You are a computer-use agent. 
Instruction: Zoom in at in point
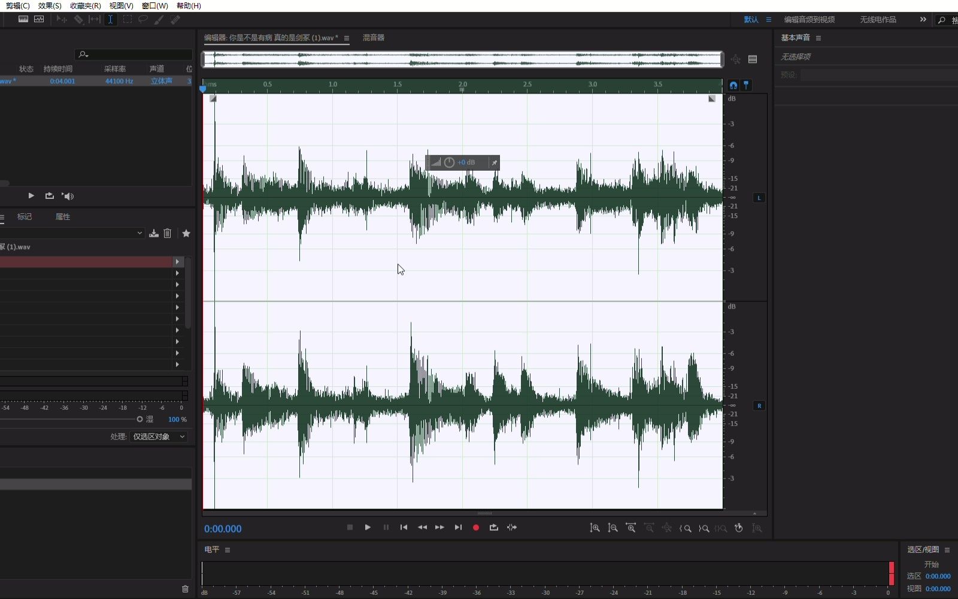tap(686, 528)
